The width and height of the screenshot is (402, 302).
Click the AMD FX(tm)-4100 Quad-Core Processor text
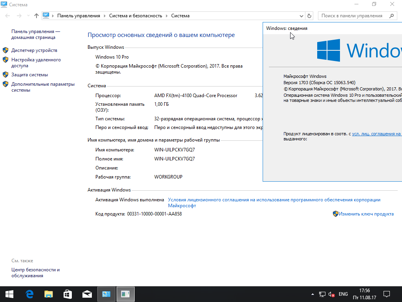pyautogui.click(x=196, y=96)
